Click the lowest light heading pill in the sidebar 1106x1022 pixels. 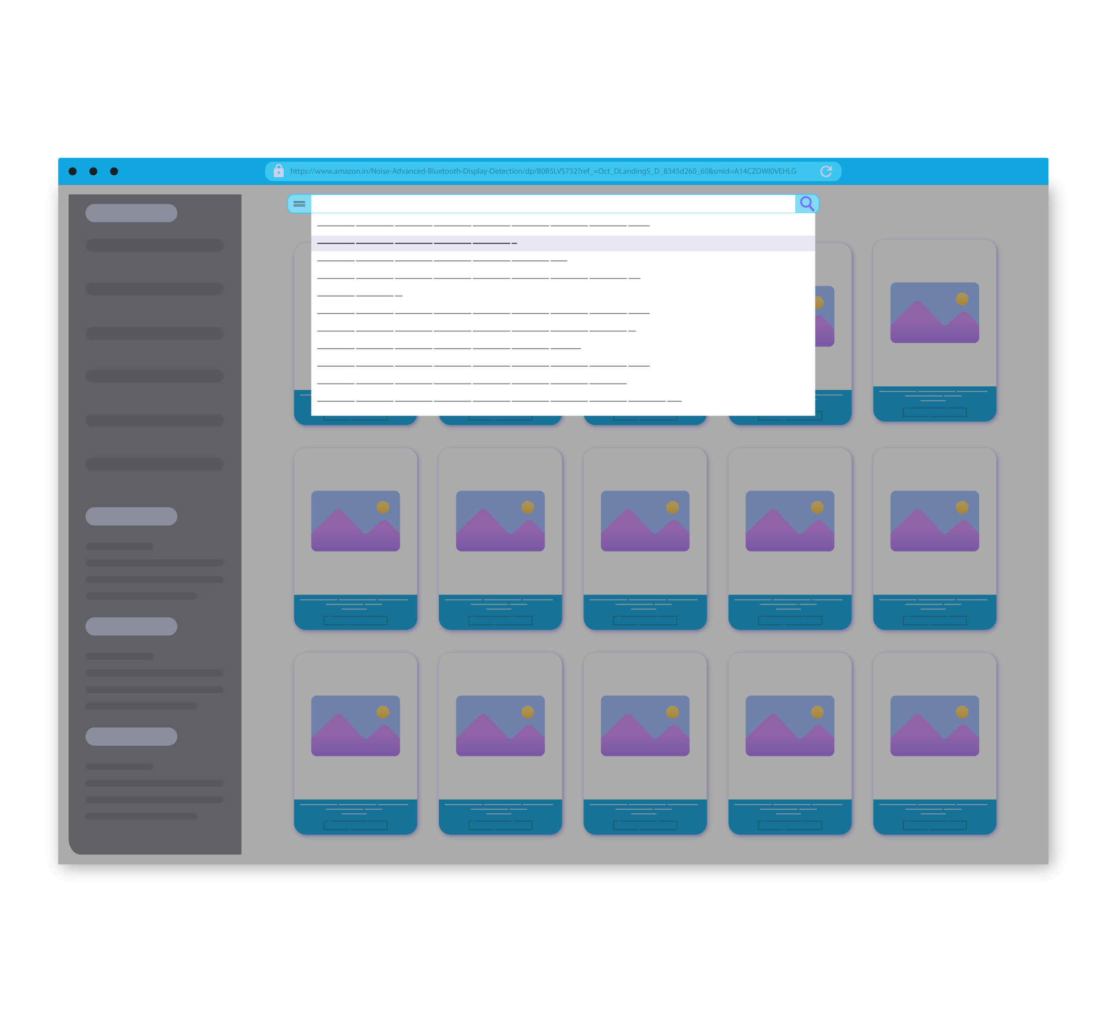131,736
